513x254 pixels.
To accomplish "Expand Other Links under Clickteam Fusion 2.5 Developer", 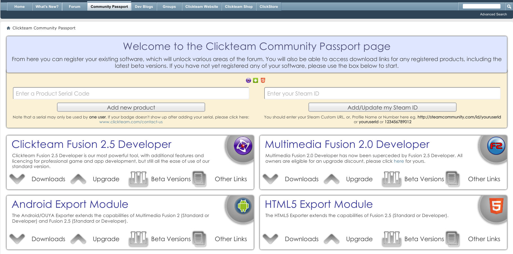I will (231, 179).
